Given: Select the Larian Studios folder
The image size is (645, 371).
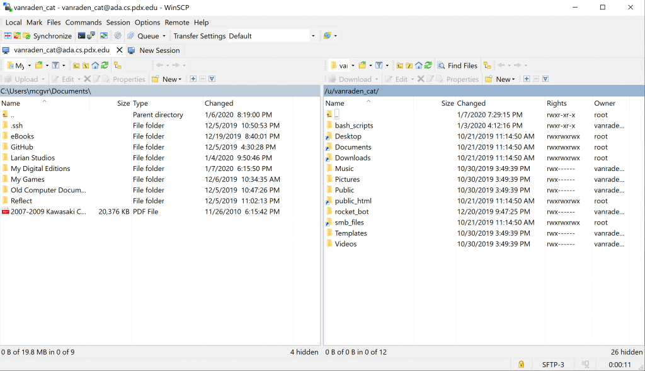Looking at the screenshot, I should (33, 158).
